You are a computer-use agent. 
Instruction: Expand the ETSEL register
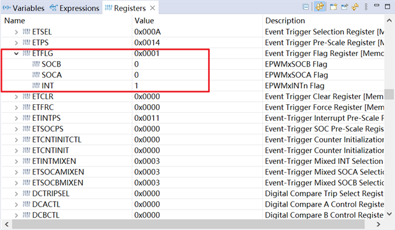click(x=17, y=32)
